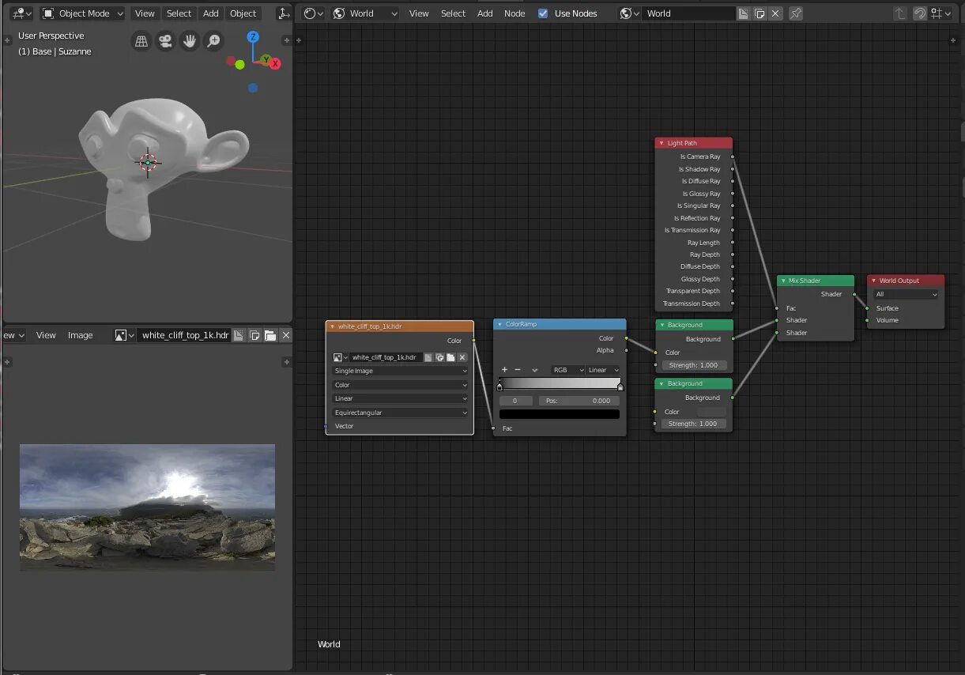965x675 pixels.
Task: Toggle the Use Nodes checkbox
Action: 543,13
